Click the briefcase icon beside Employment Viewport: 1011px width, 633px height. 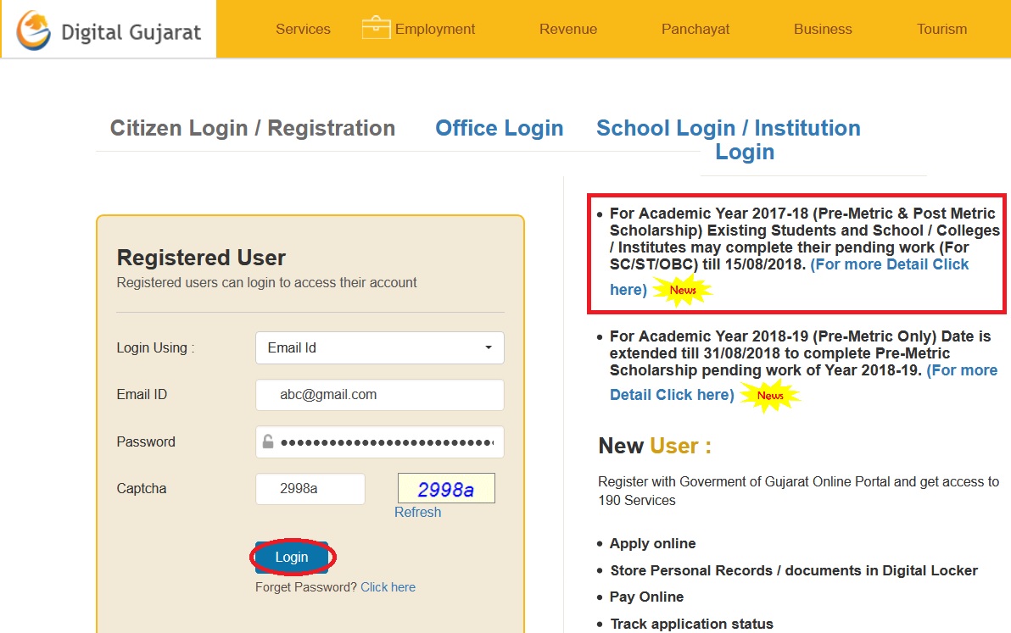(376, 29)
